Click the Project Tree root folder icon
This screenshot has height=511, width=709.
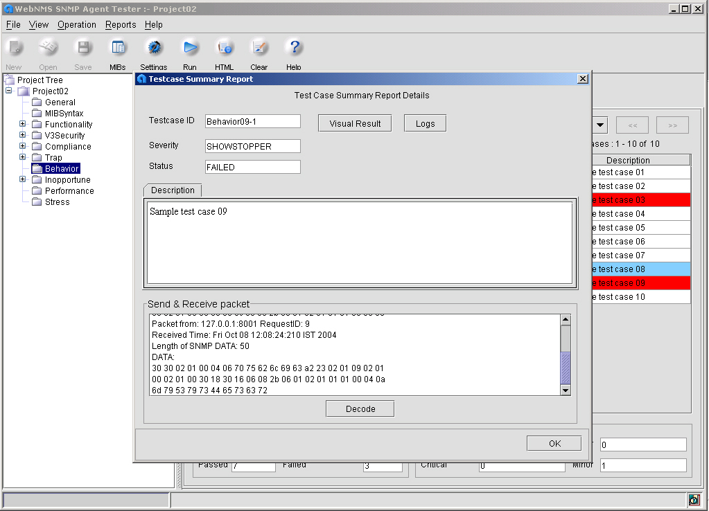tap(10, 80)
